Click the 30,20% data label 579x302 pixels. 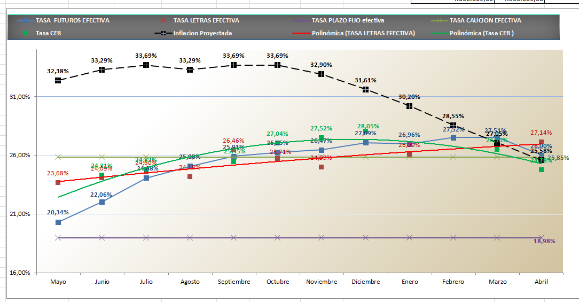pos(409,97)
